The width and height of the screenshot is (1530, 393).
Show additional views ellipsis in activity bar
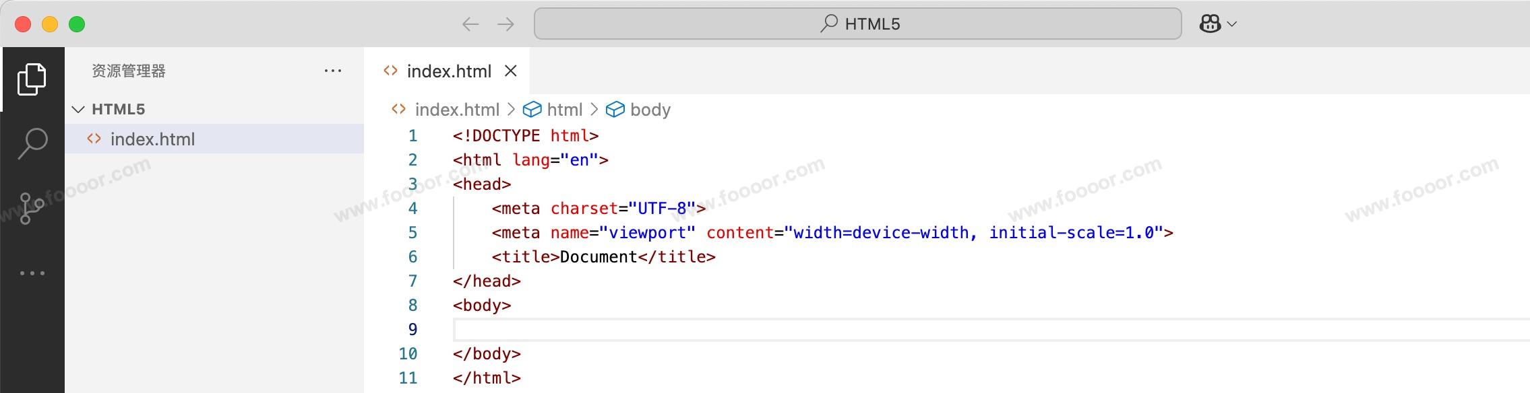(32, 273)
